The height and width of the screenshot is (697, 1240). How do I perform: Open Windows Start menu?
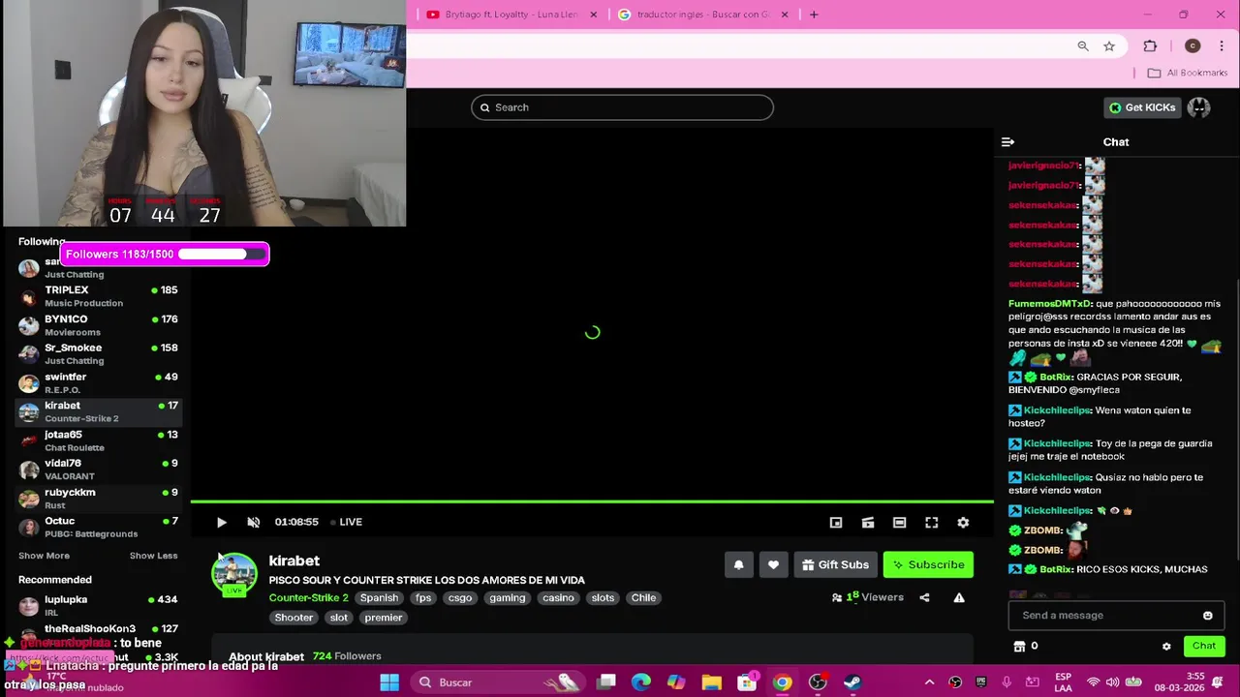(389, 682)
